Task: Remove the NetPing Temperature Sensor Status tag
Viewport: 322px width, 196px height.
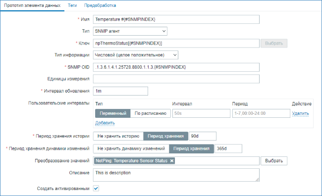Action: click(172, 161)
